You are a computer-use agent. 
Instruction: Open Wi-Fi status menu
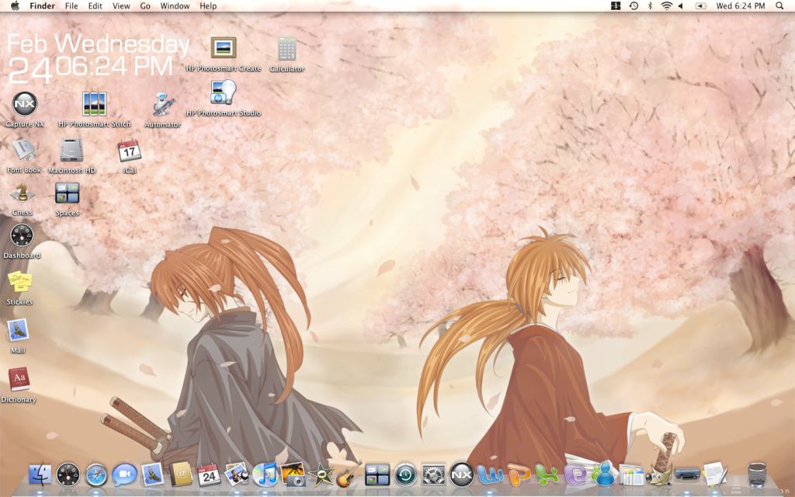(x=667, y=6)
